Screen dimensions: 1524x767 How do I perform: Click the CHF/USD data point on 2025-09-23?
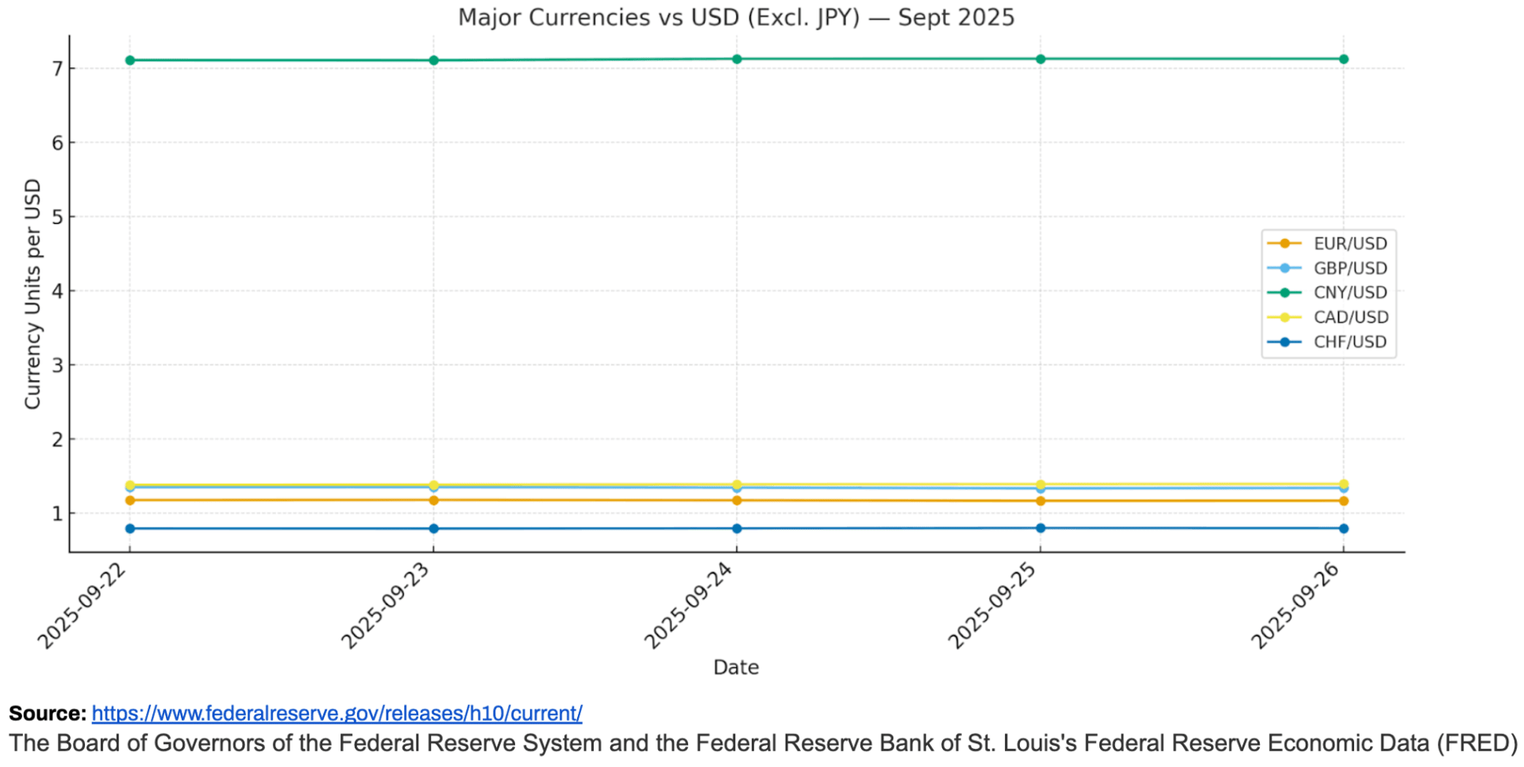point(433,529)
